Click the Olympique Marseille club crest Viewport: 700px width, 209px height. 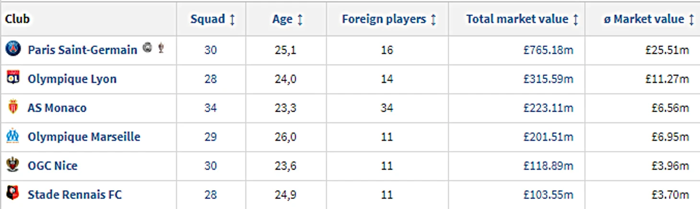(13, 136)
